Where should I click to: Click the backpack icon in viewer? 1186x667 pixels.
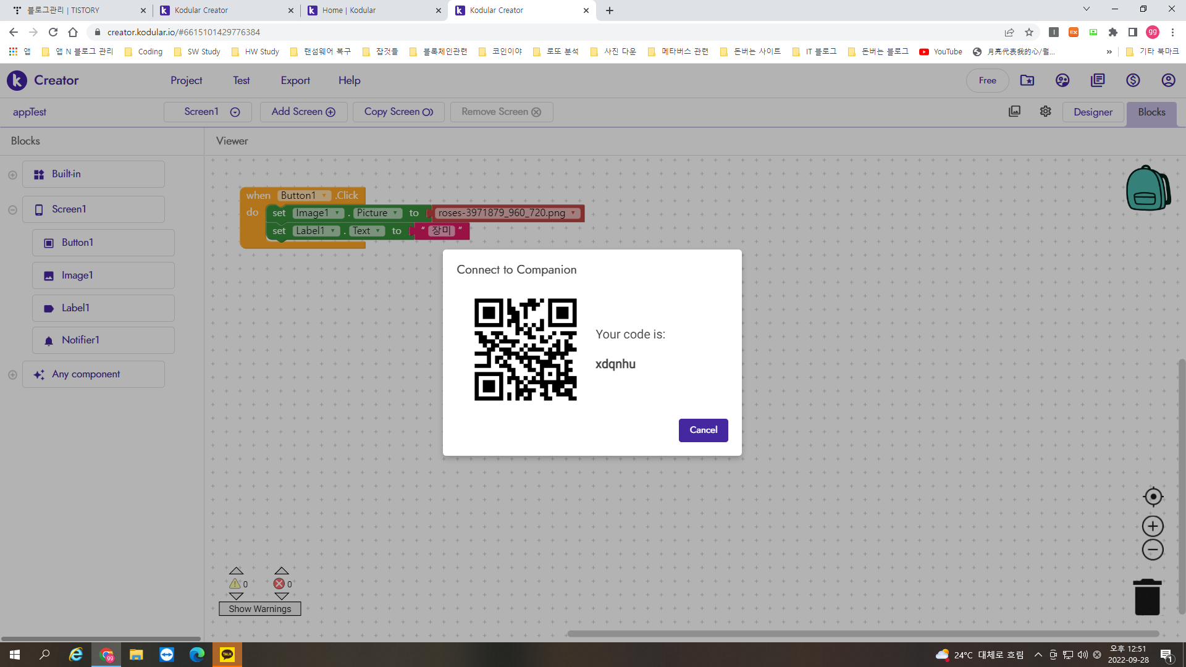click(x=1148, y=188)
